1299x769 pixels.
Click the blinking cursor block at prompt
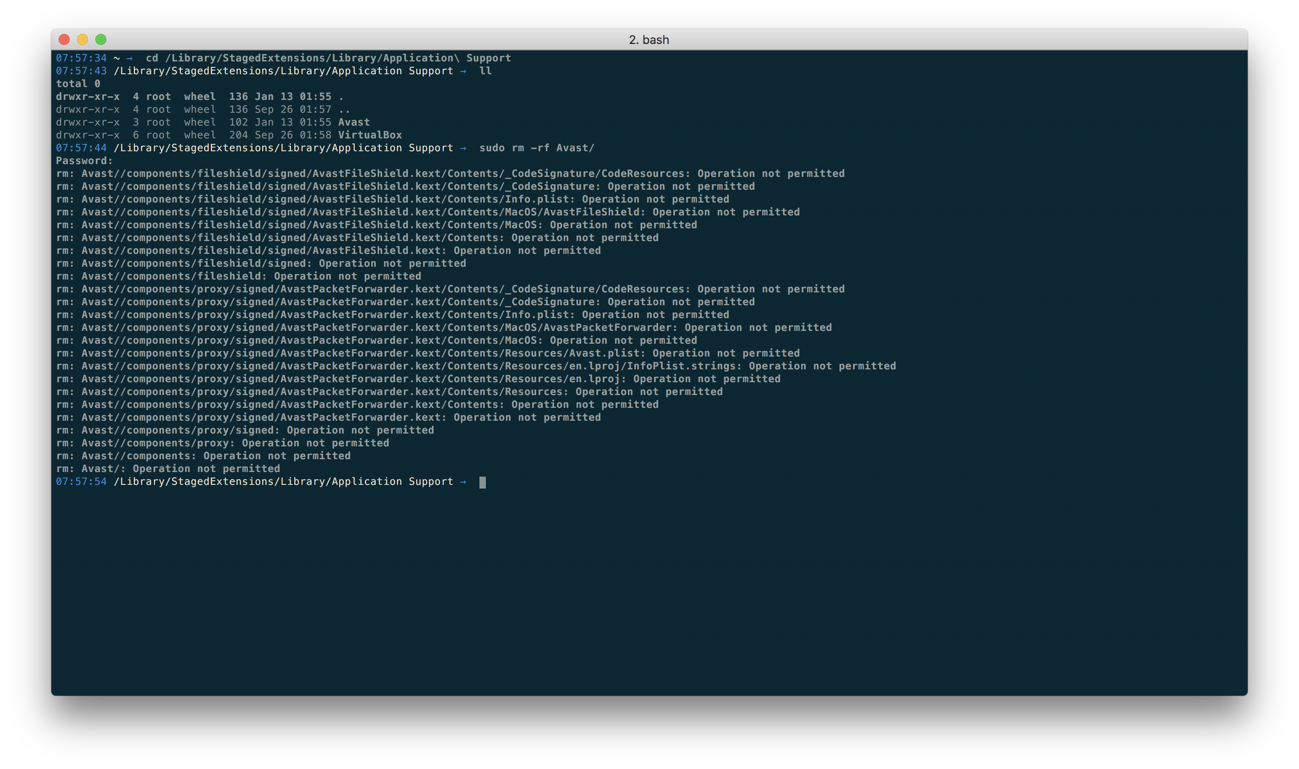[x=482, y=483]
